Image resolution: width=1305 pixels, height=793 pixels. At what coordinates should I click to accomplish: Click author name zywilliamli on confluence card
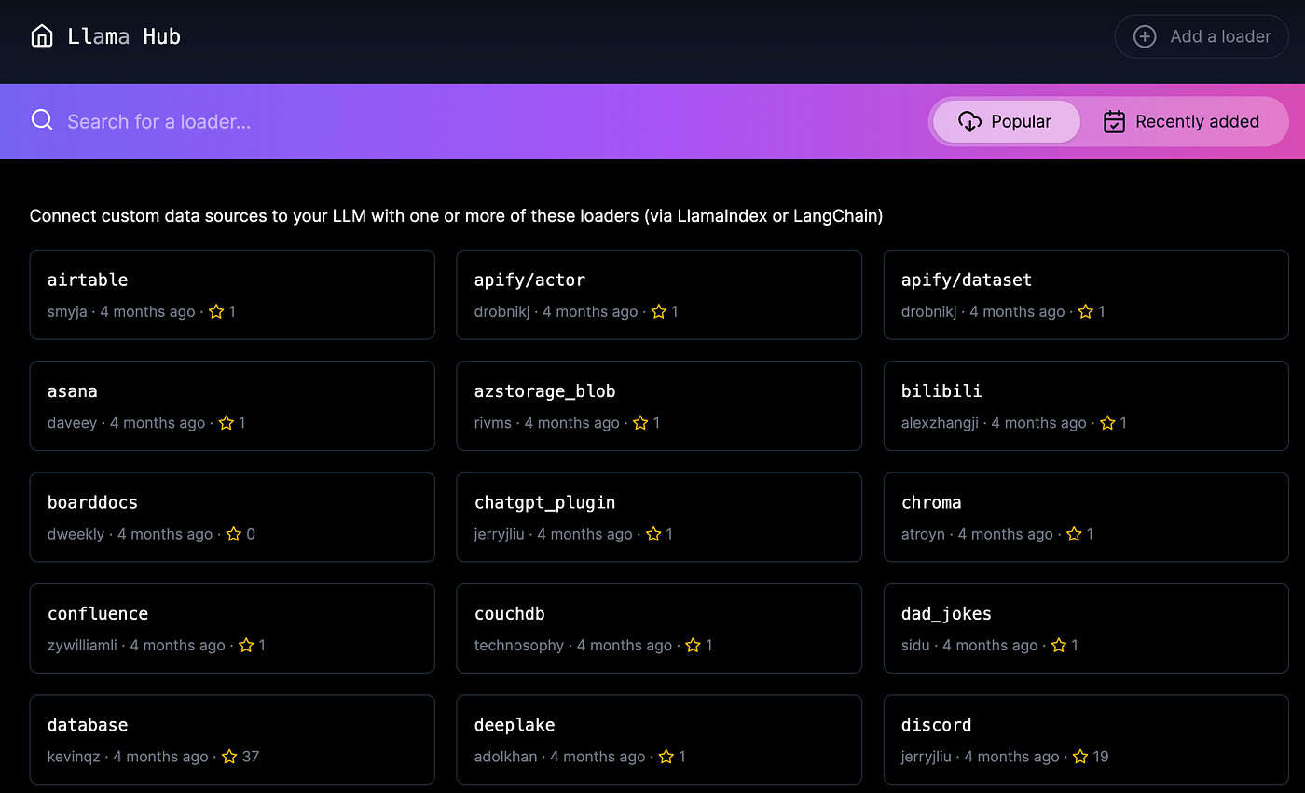tap(82, 645)
